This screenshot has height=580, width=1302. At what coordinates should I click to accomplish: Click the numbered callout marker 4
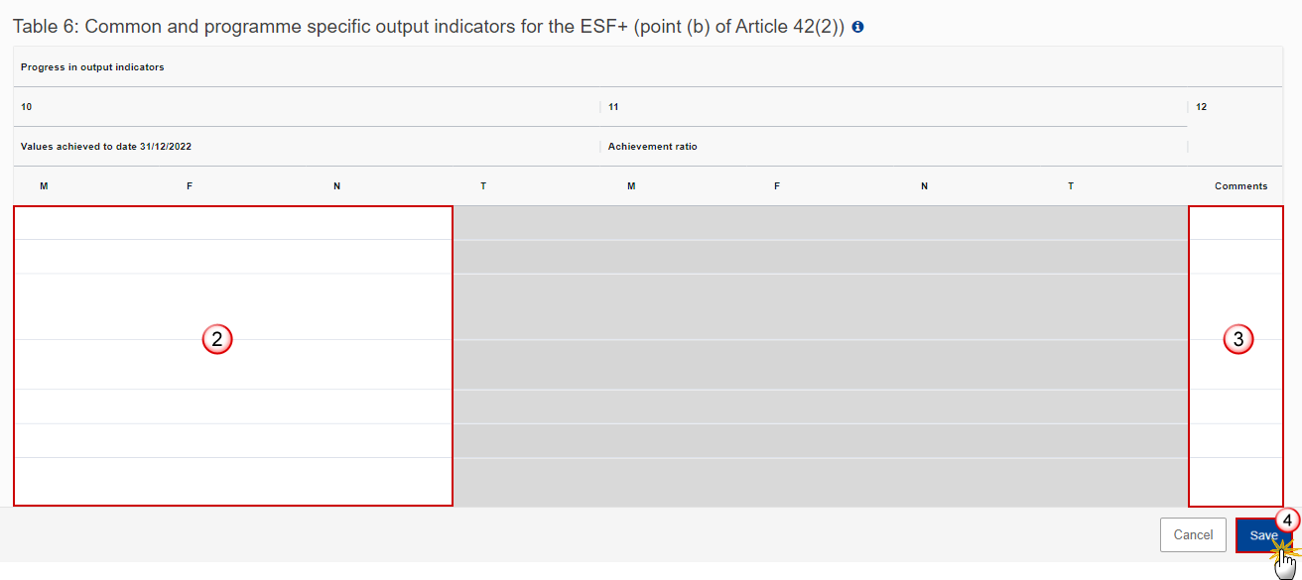click(1286, 521)
